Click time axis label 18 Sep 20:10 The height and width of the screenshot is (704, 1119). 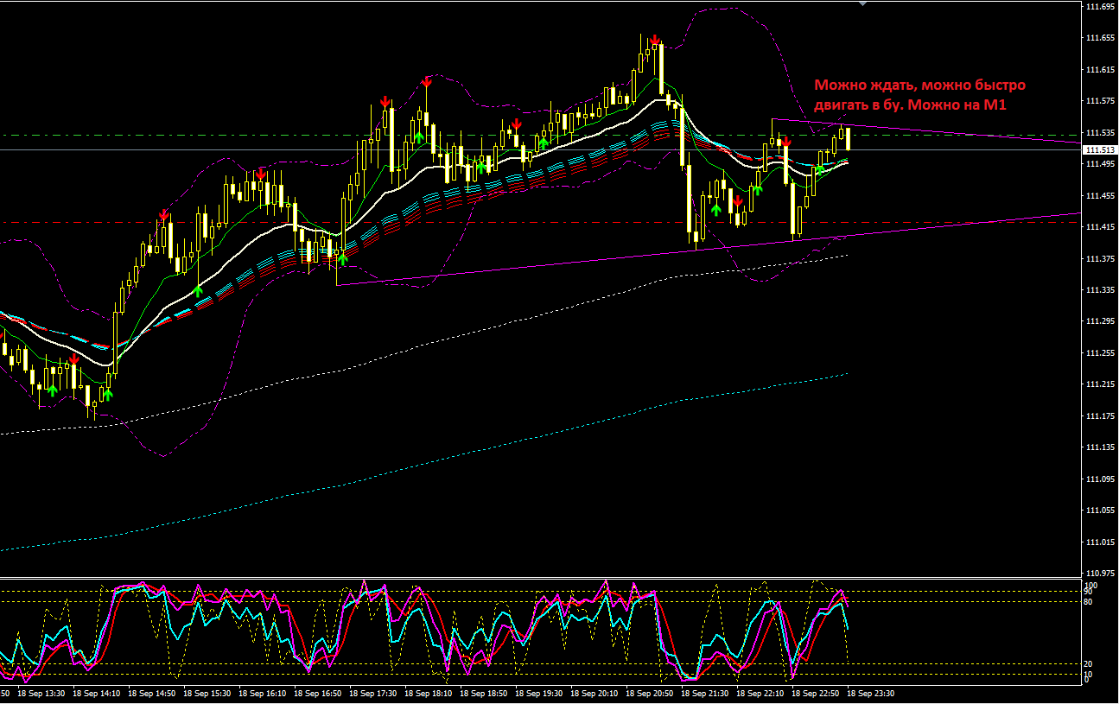[594, 693]
